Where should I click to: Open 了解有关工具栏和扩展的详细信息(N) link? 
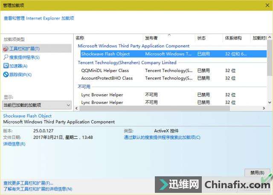pos(38,189)
